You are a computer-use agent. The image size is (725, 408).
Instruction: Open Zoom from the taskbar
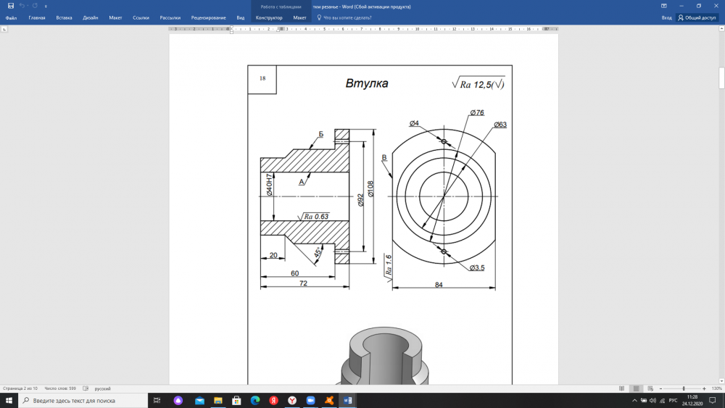(x=311, y=401)
